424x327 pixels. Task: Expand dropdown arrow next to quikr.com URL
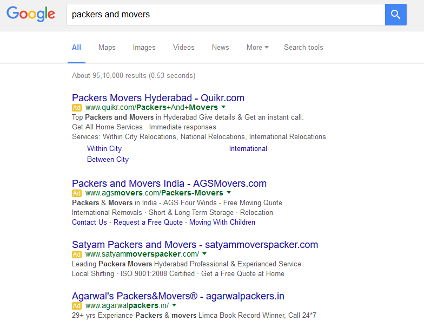[x=223, y=107]
